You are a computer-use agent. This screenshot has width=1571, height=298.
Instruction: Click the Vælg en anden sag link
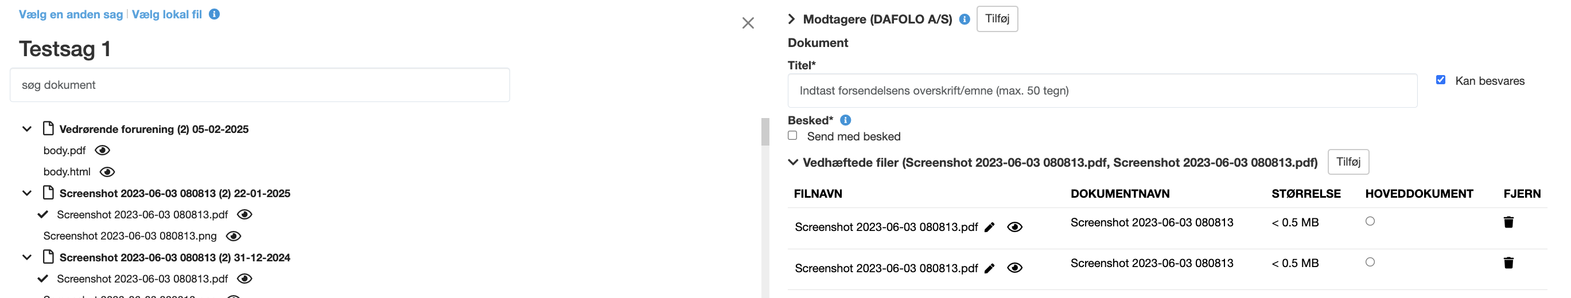coord(71,14)
